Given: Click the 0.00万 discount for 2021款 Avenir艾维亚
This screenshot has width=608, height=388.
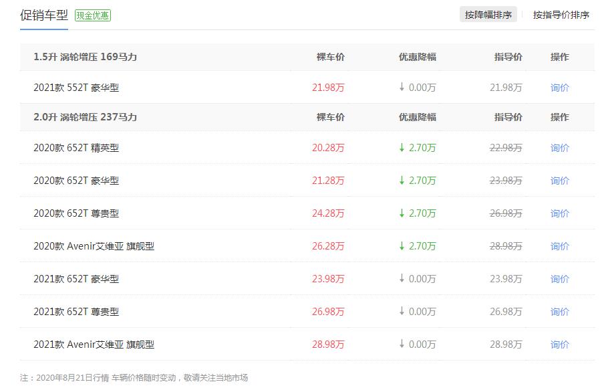Looking at the screenshot, I should 418,345.
